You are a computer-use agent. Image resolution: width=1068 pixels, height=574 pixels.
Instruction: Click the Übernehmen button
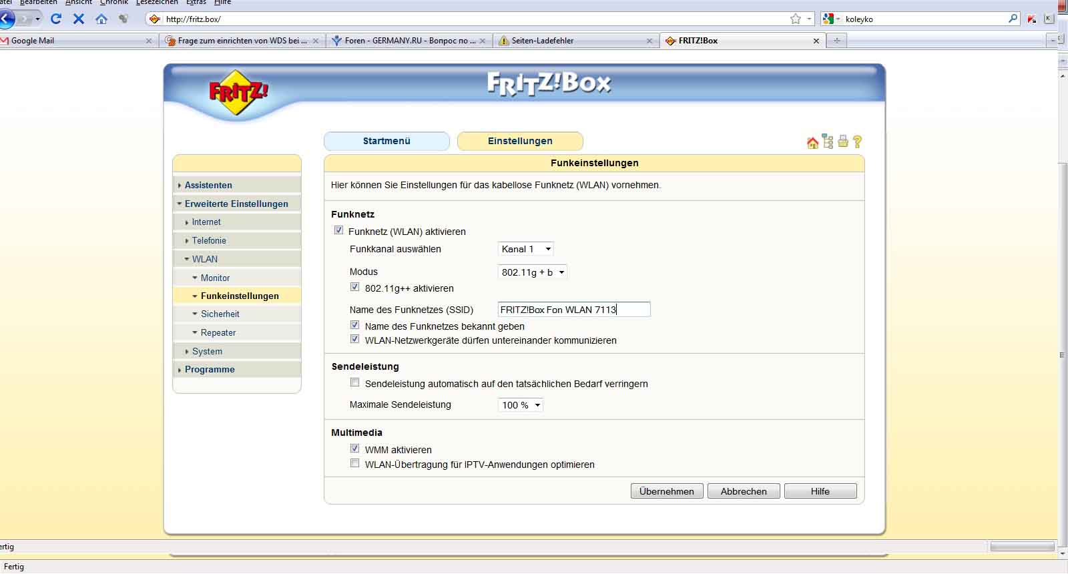pyautogui.click(x=667, y=491)
